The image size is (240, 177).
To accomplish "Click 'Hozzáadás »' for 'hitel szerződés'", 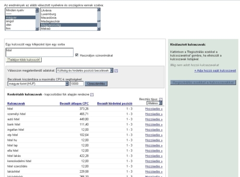I will pyautogui.click(x=154, y=166).
